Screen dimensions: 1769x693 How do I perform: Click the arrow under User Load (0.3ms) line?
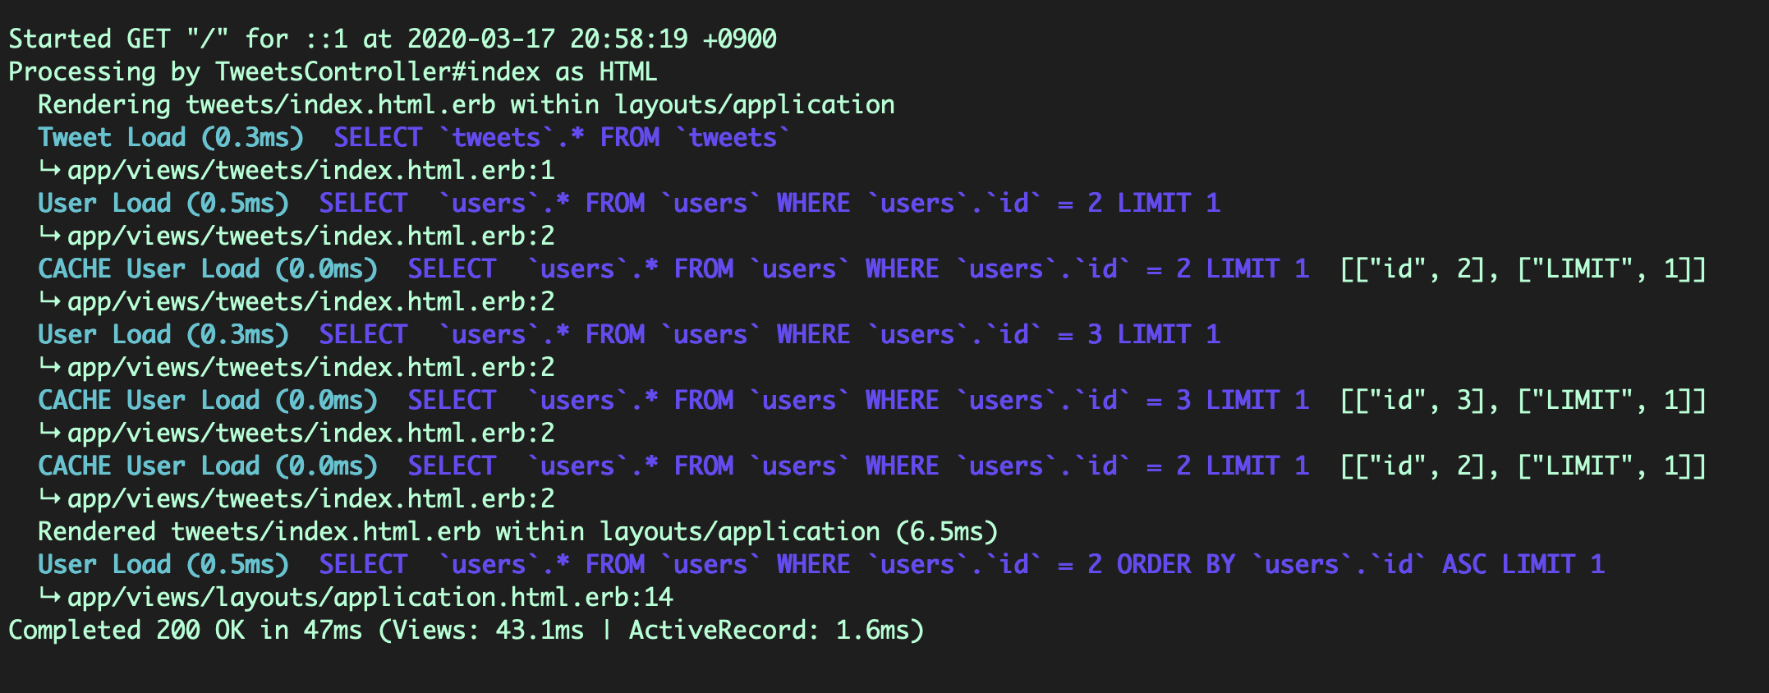click(x=49, y=368)
